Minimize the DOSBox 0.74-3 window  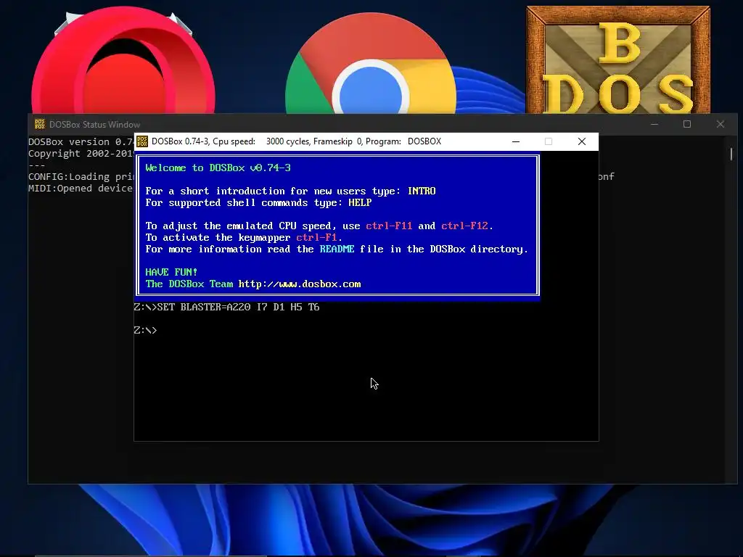click(x=516, y=141)
